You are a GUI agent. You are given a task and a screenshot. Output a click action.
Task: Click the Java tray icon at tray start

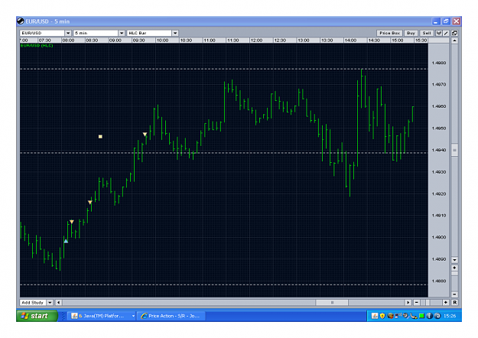point(375,316)
